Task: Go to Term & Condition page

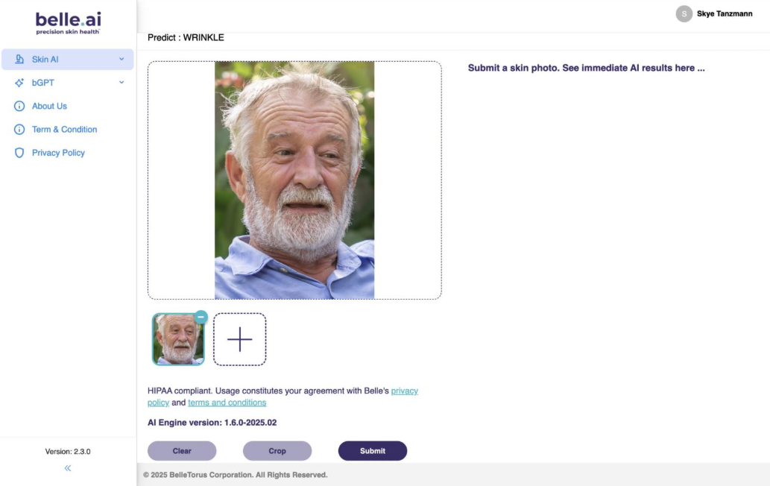Action: pyautogui.click(x=64, y=130)
